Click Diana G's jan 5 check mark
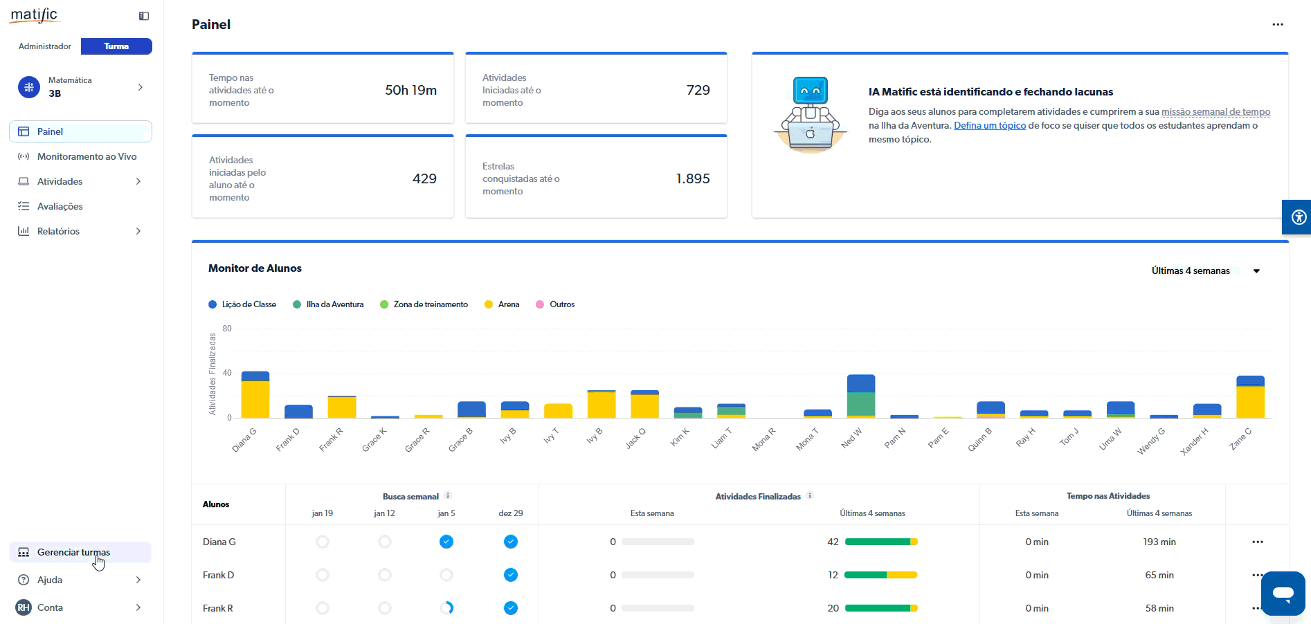The height and width of the screenshot is (624, 1311). pos(446,542)
